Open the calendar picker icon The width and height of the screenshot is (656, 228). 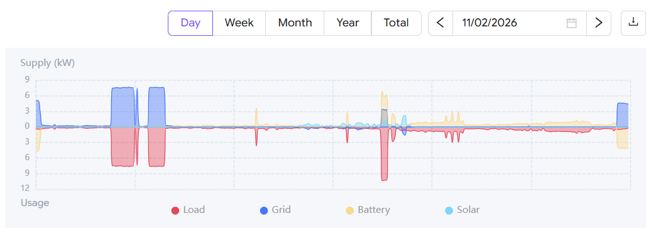(572, 23)
